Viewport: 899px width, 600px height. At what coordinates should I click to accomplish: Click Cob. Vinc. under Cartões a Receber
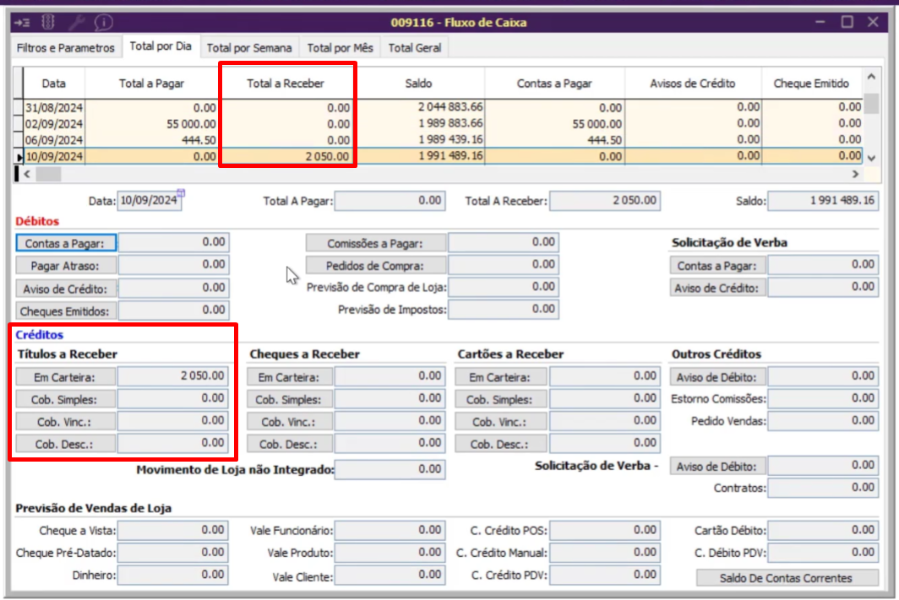[x=501, y=422]
